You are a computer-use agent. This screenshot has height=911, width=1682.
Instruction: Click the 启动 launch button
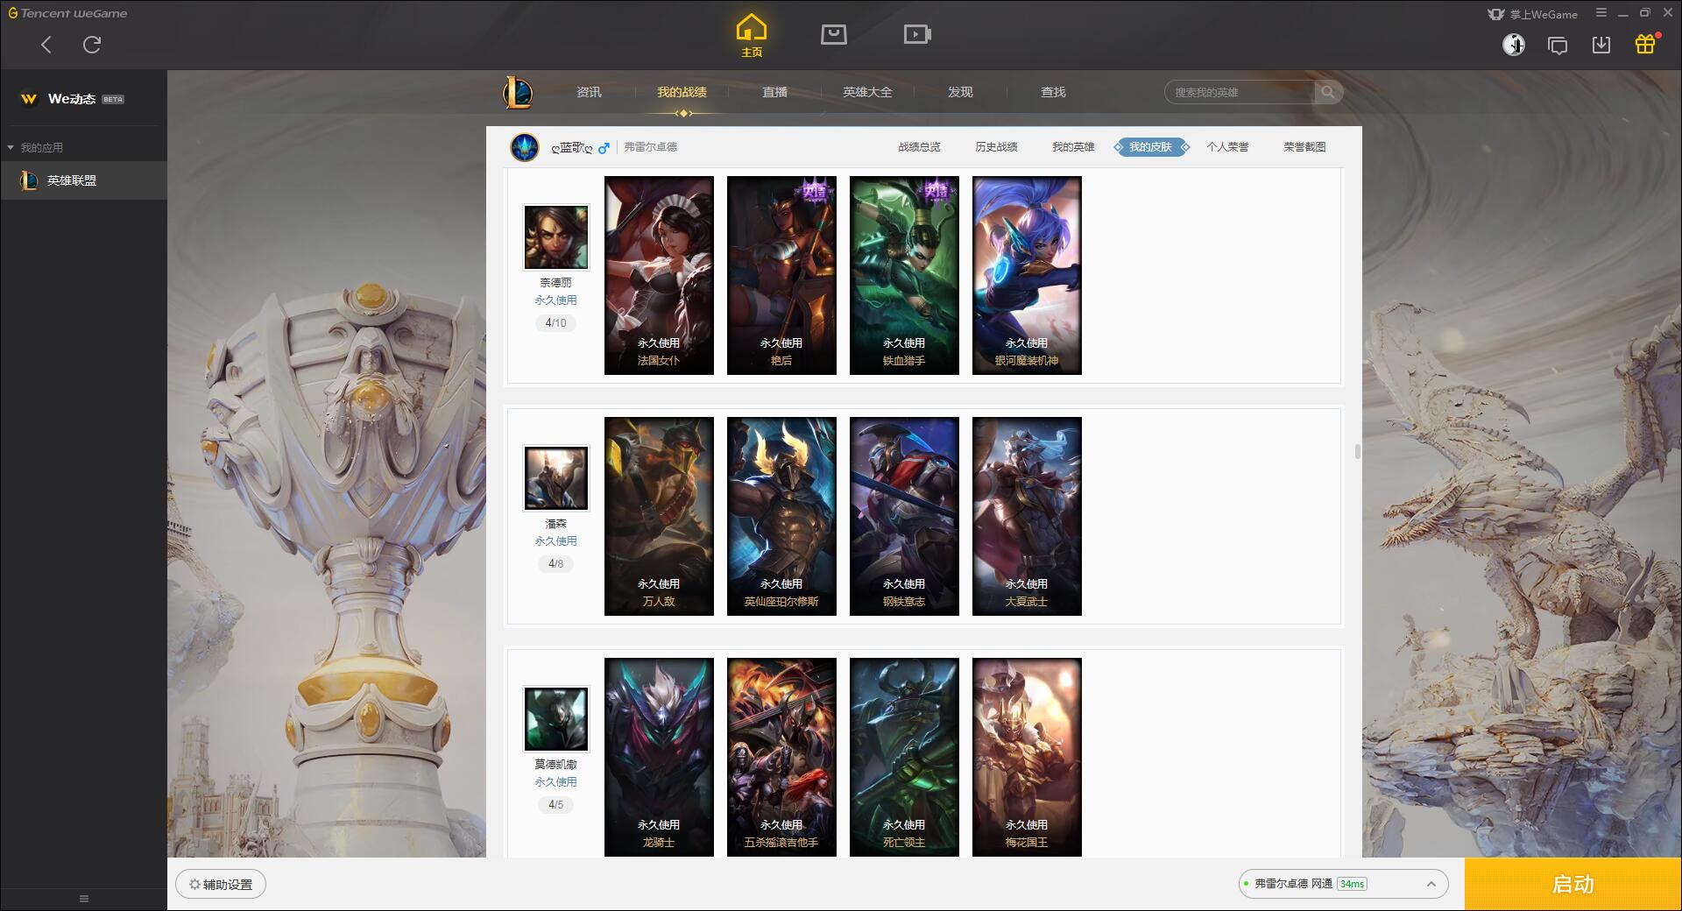(1572, 885)
